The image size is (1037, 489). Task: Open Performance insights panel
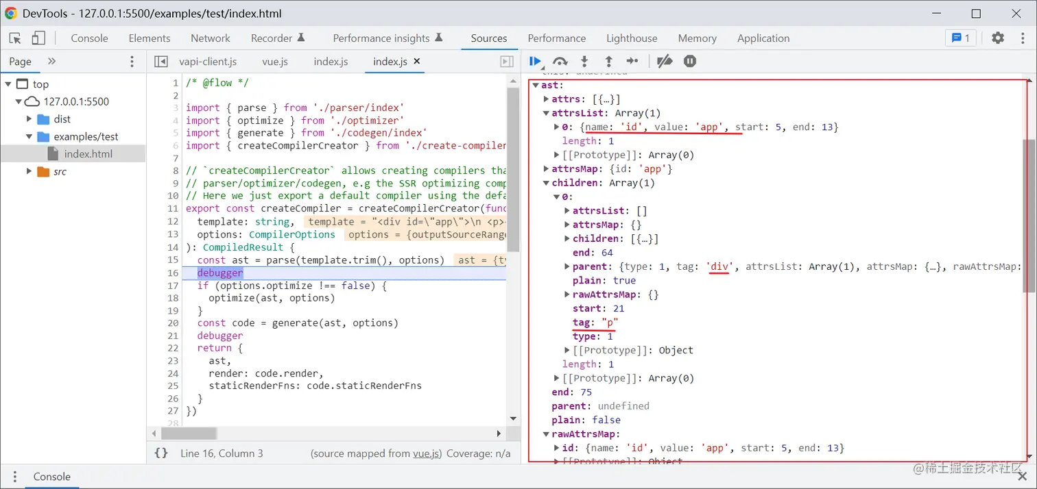click(x=388, y=38)
